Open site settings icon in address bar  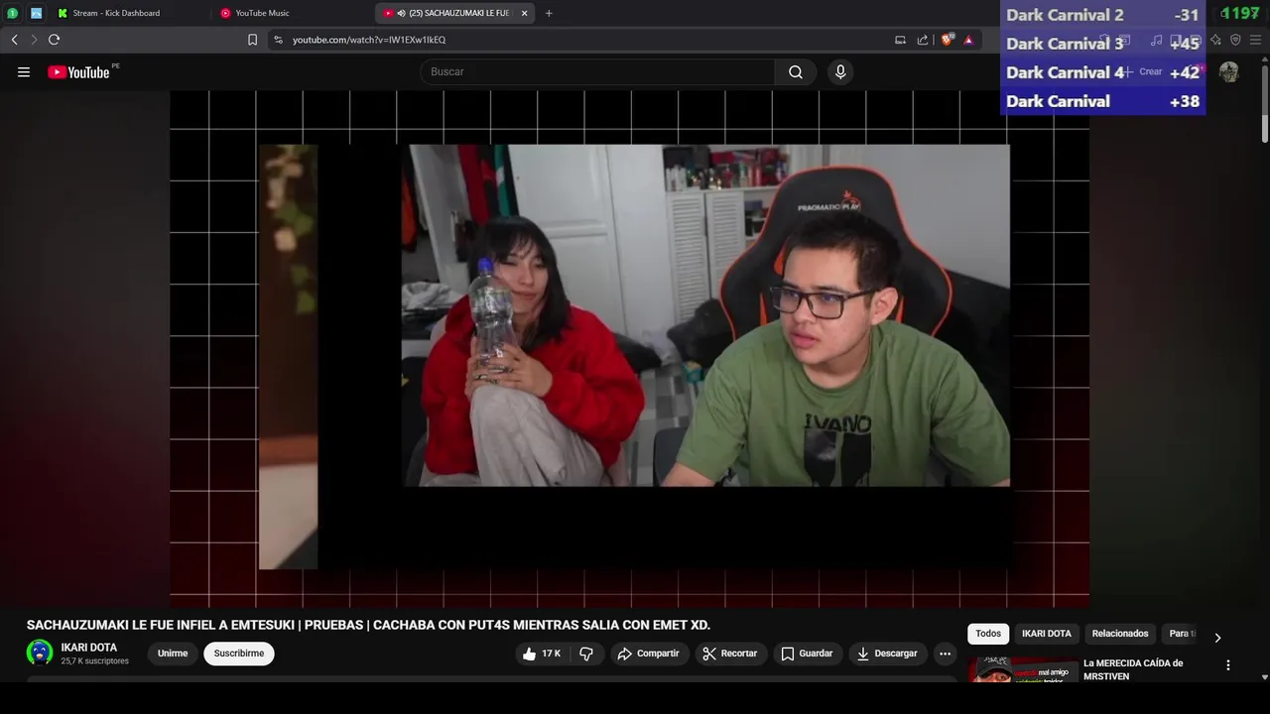(279, 40)
